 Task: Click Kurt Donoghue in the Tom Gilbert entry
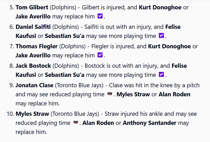tap(160, 7)
